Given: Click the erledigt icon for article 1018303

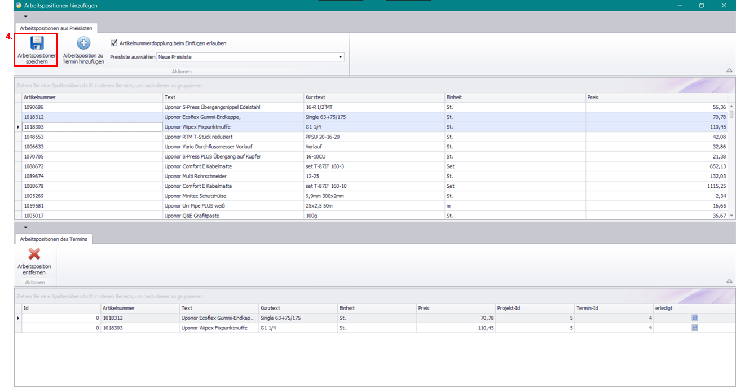Looking at the screenshot, I should coord(694,328).
